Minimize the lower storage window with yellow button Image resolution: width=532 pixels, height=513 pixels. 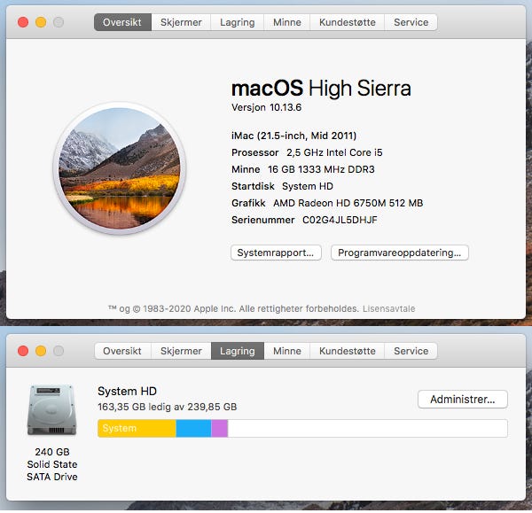coord(41,351)
